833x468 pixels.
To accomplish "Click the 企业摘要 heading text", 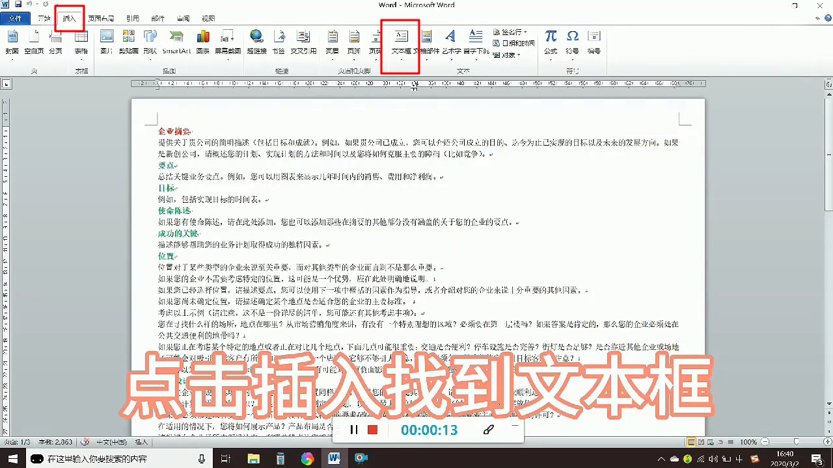I will pos(174,131).
